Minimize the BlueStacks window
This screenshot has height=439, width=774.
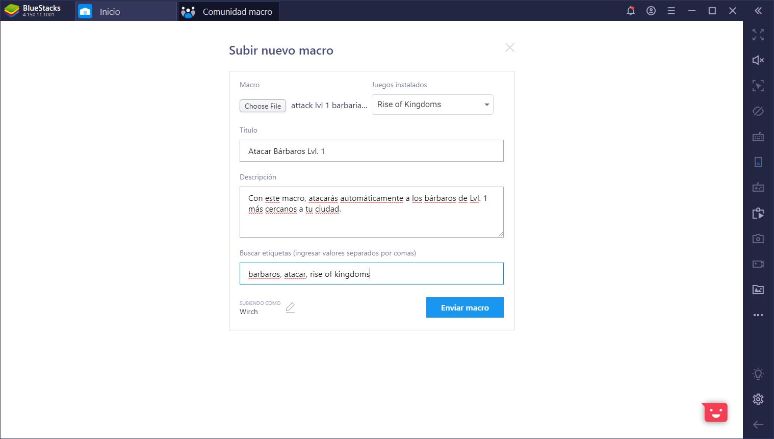point(692,11)
